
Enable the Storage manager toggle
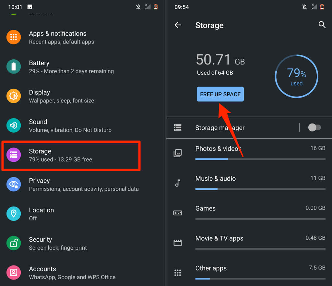(x=314, y=127)
